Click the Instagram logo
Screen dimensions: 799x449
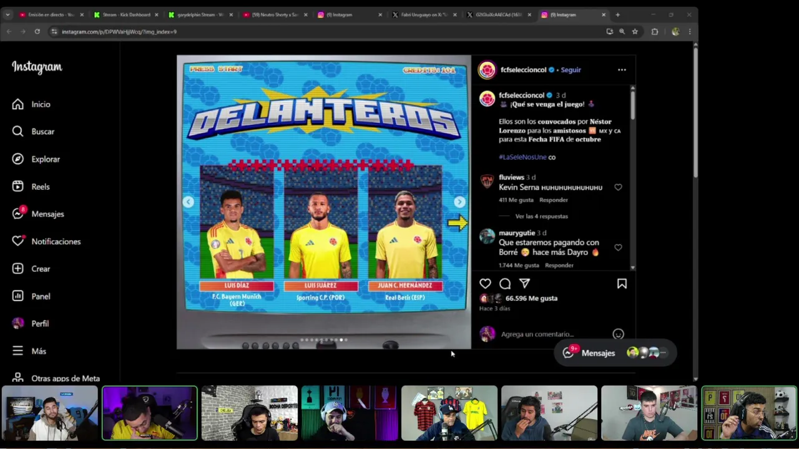[x=37, y=67]
